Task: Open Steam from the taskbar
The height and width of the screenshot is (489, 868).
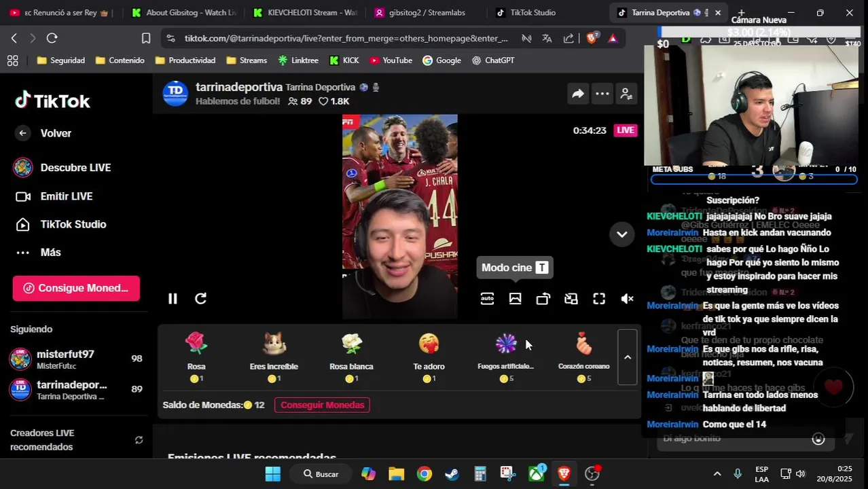Action: 452,474
